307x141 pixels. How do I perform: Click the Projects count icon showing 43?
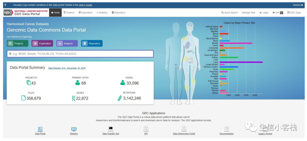tap(29, 83)
